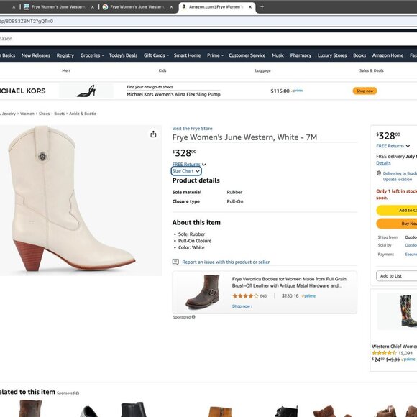Viewport: 417px width, 417px height.
Task: Open Luxury Stores in nav bar
Action: (x=332, y=55)
